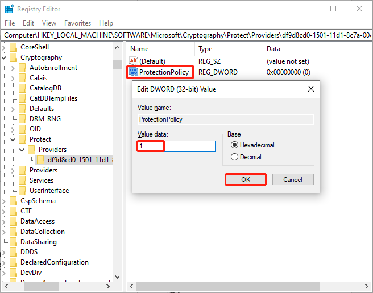The height and width of the screenshot is (293, 373).
Task: Click the ProtectionPolicy DWORD value icon
Action: click(134, 72)
